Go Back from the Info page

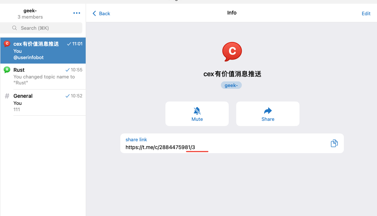[101, 13]
